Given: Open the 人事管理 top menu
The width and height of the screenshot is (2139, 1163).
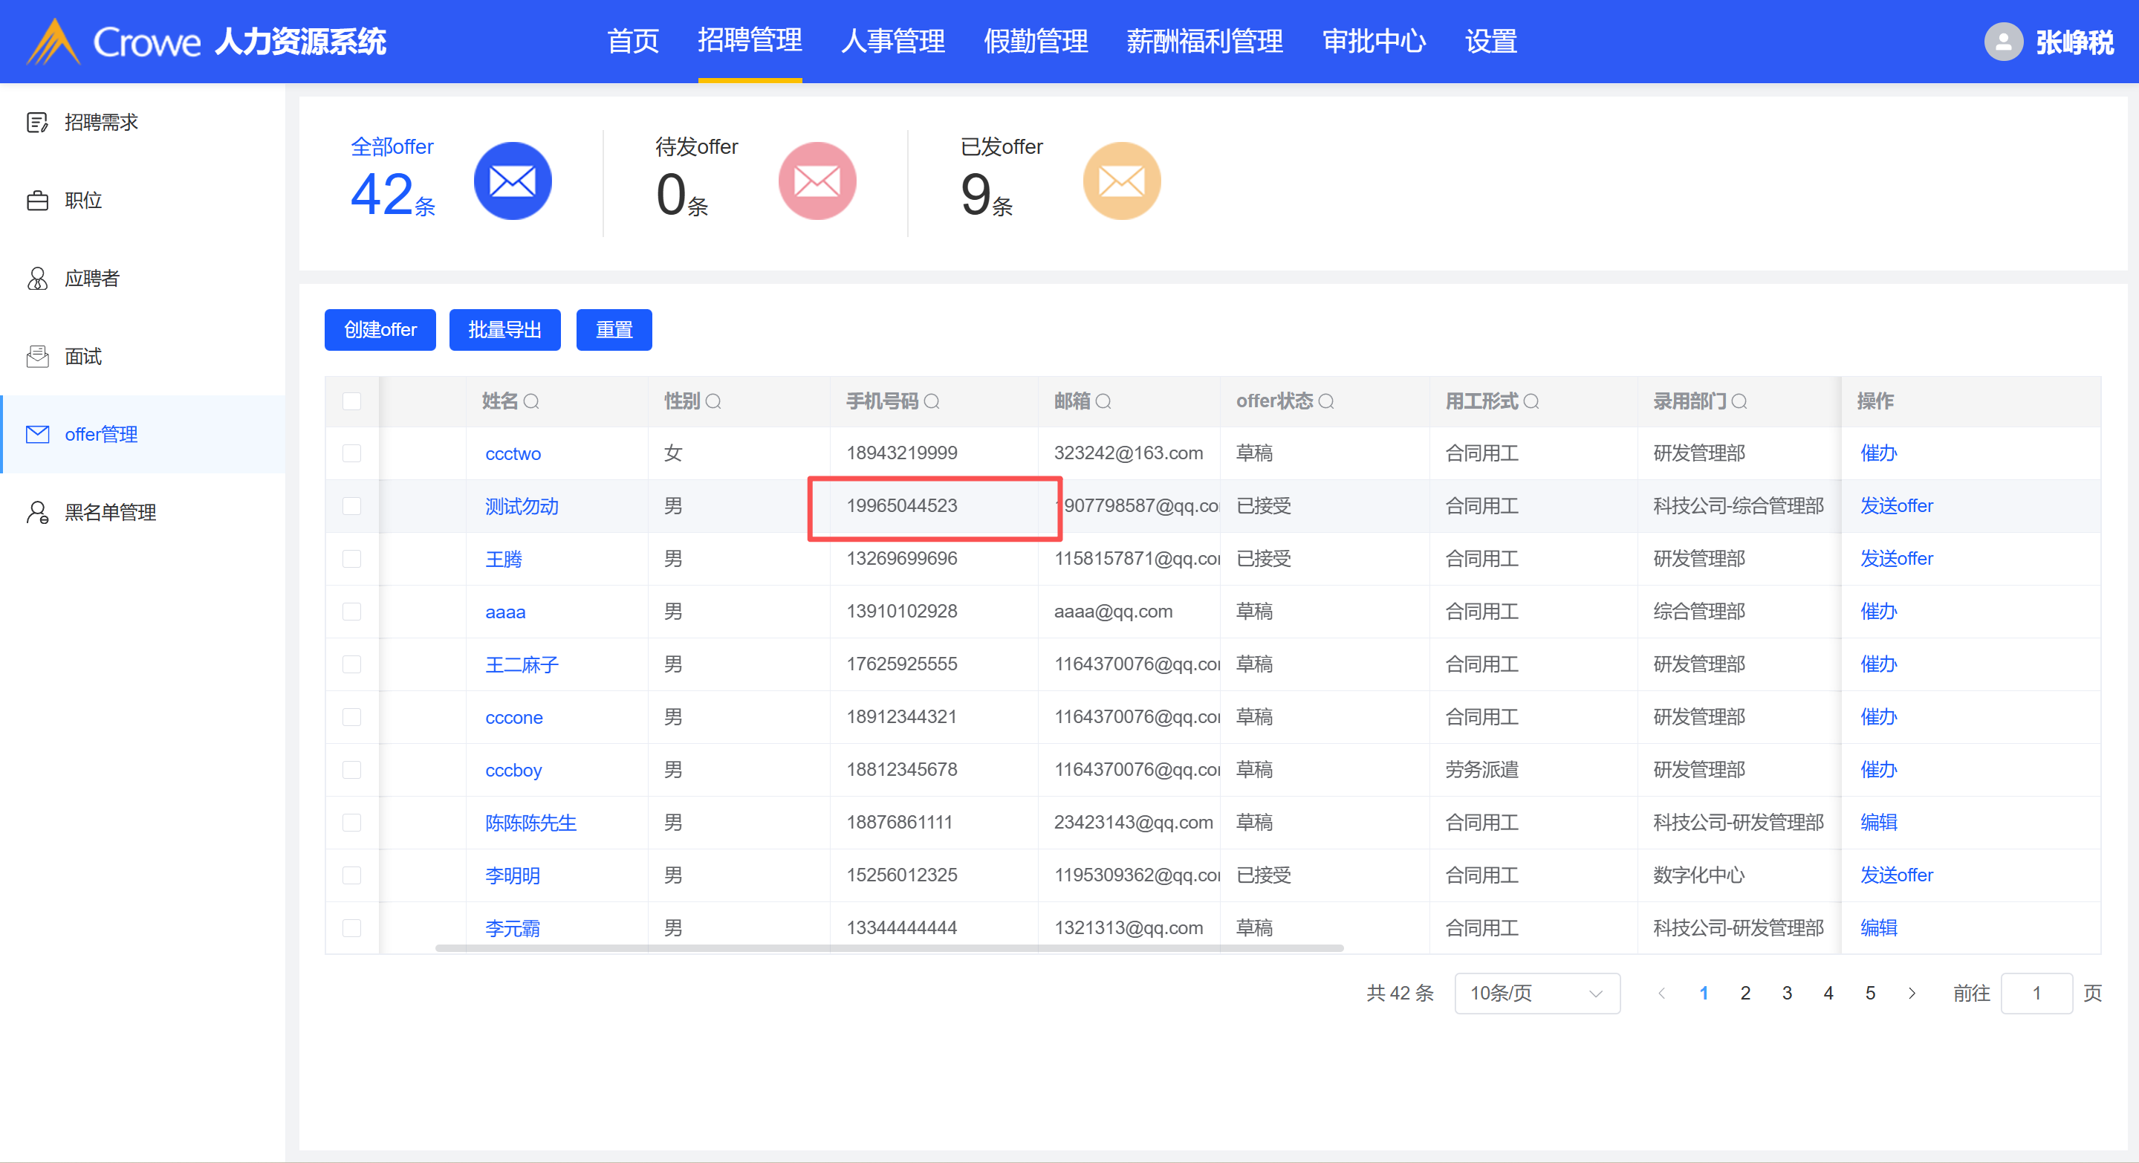Looking at the screenshot, I should 892,42.
